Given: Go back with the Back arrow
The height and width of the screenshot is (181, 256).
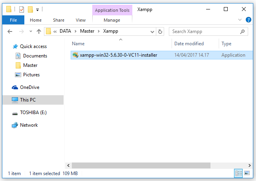Looking at the screenshot, I should pyautogui.click(x=10, y=31).
